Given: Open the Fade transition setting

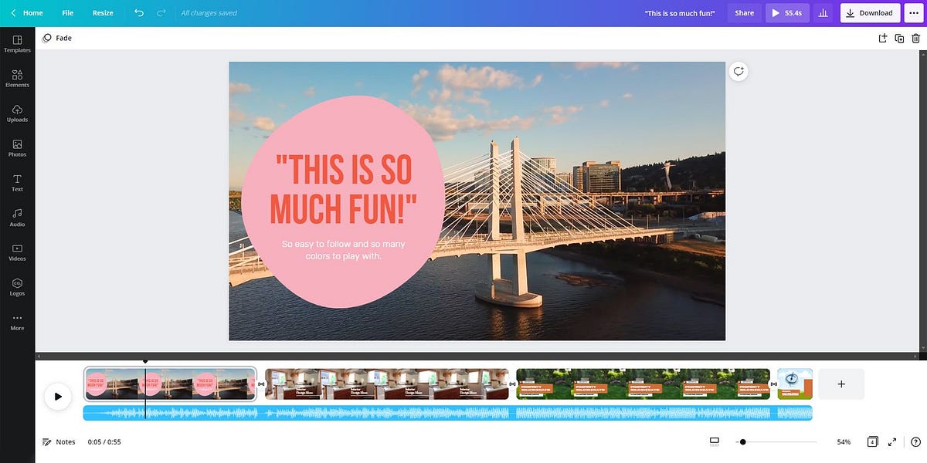Looking at the screenshot, I should click(56, 37).
